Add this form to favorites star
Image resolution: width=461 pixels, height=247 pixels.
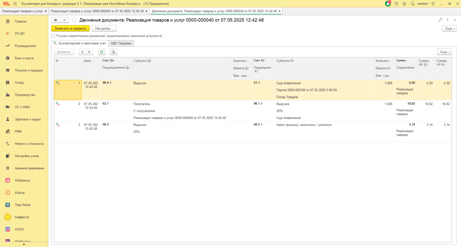74,20
